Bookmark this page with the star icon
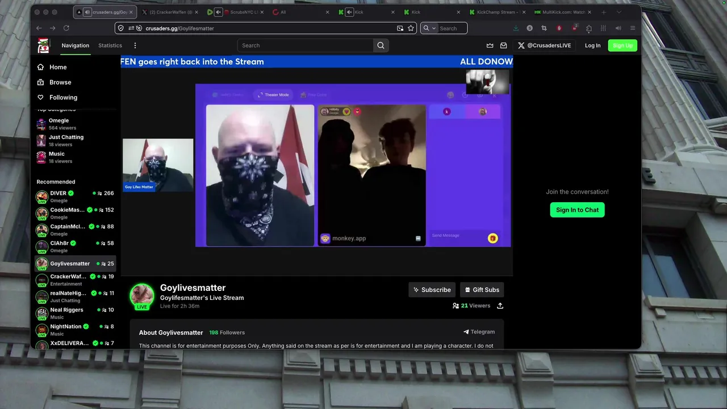 (x=411, y=28)
